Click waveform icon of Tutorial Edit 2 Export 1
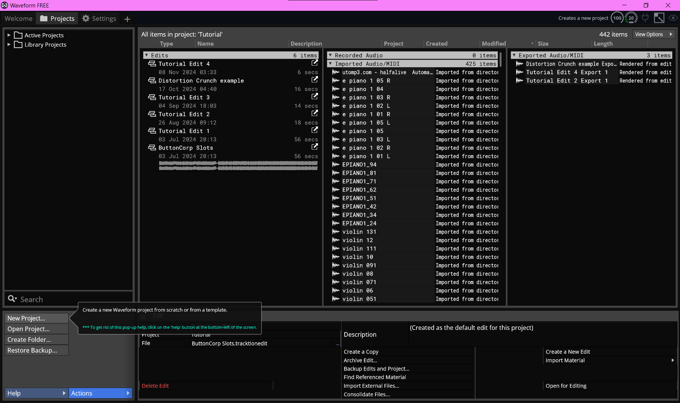The height and width of the screenshot is (403, 680). click(519, 81)
